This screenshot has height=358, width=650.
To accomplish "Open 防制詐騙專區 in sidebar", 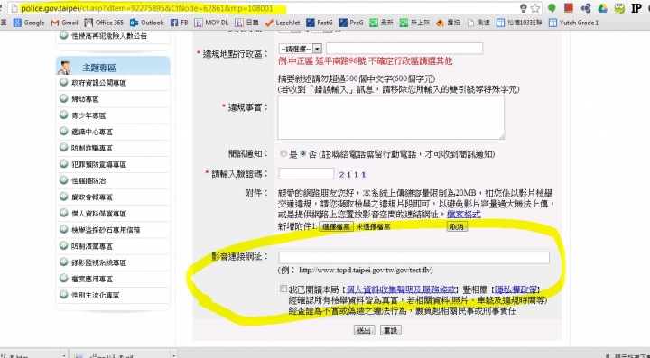I will 91,148.
